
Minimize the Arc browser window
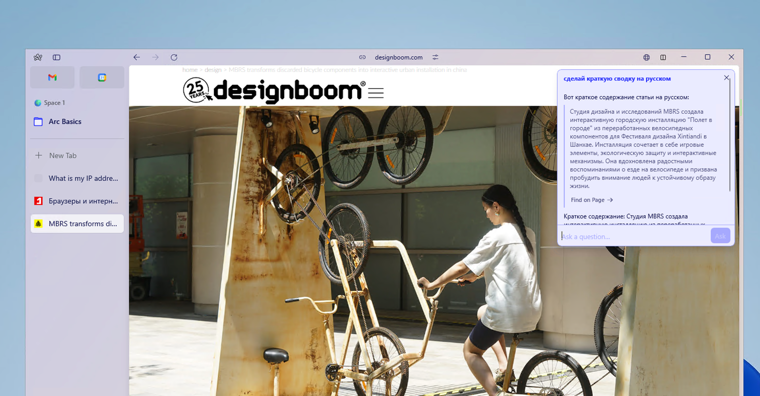click(x=684, y=57)
